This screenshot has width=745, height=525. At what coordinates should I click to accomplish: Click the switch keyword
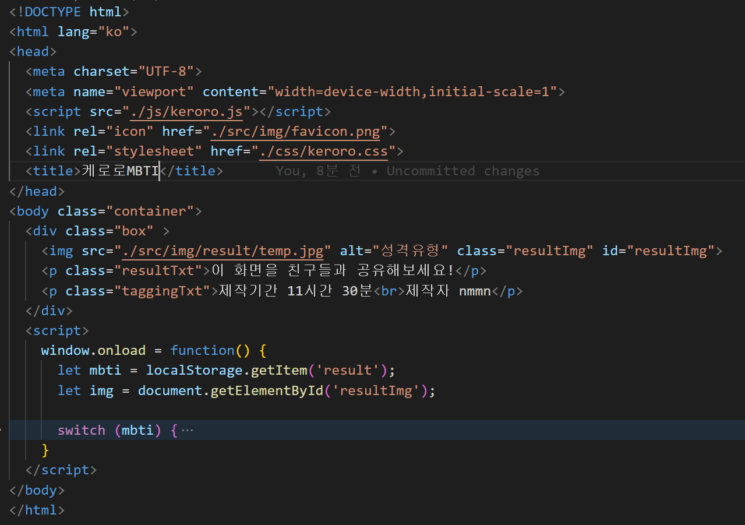pyautogui.click(x=82, y=430)
